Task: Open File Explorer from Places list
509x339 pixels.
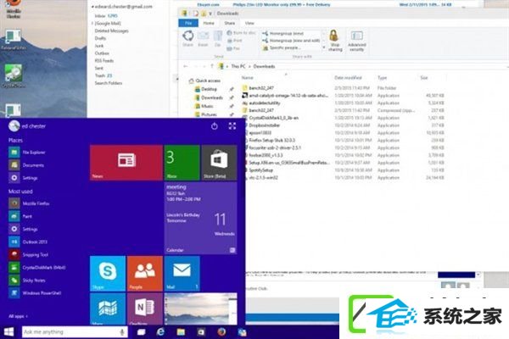Action: (28, 153)
